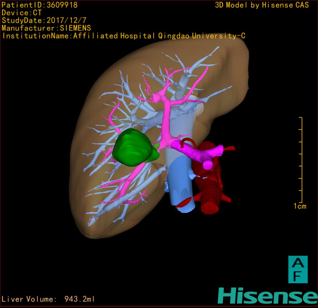This screenshot has height=308, width=318.
Task: Click the InstitutionName overlay text
Action: pos(124,36)
